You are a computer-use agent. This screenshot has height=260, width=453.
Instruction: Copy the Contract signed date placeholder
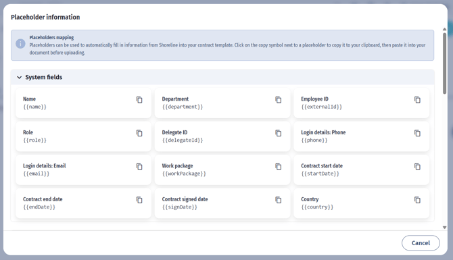(278, 200)
